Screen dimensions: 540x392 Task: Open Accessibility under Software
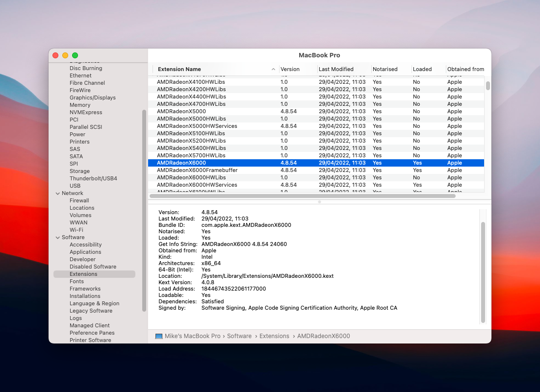tap(86, 245)
